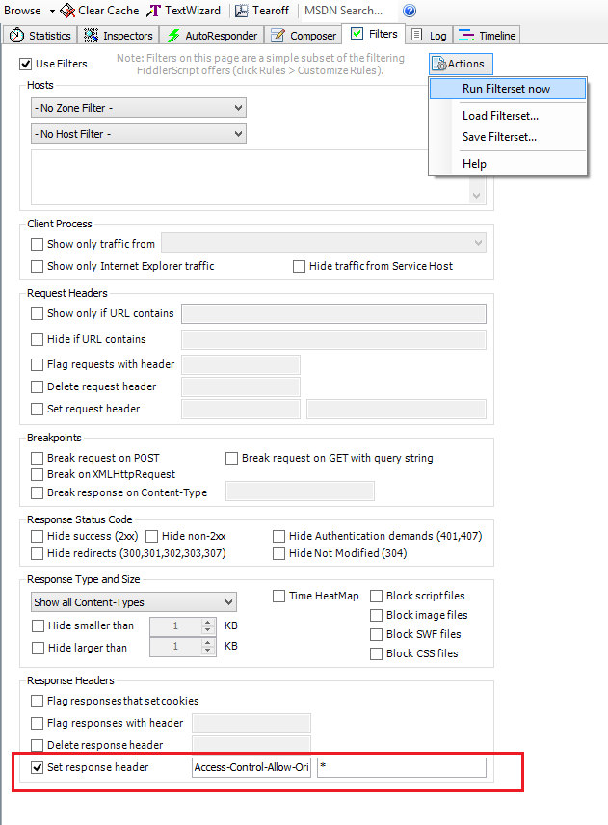
Task: Click the AutoResponder lightning bolt icon
Action: 173,36
